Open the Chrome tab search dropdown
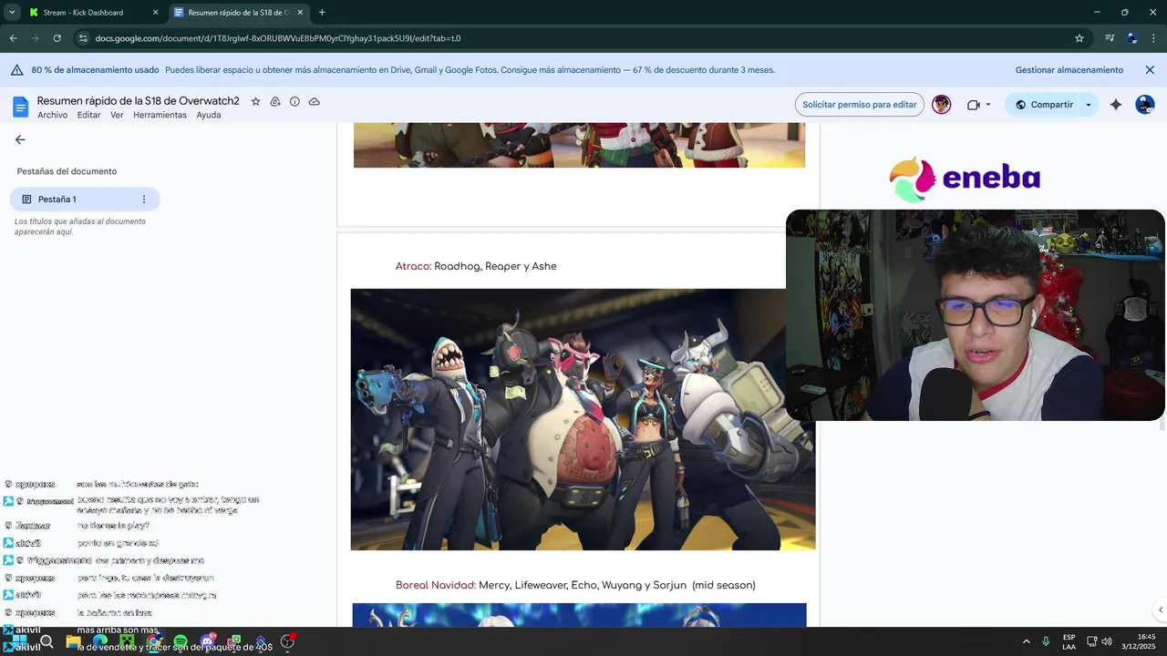 pos(12,13)
